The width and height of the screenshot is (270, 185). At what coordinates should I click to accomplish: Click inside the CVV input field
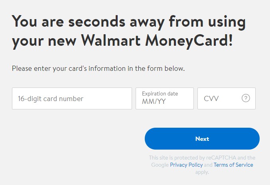point(227,98)
